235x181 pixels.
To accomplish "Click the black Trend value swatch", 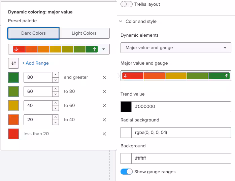I will 126,107.
